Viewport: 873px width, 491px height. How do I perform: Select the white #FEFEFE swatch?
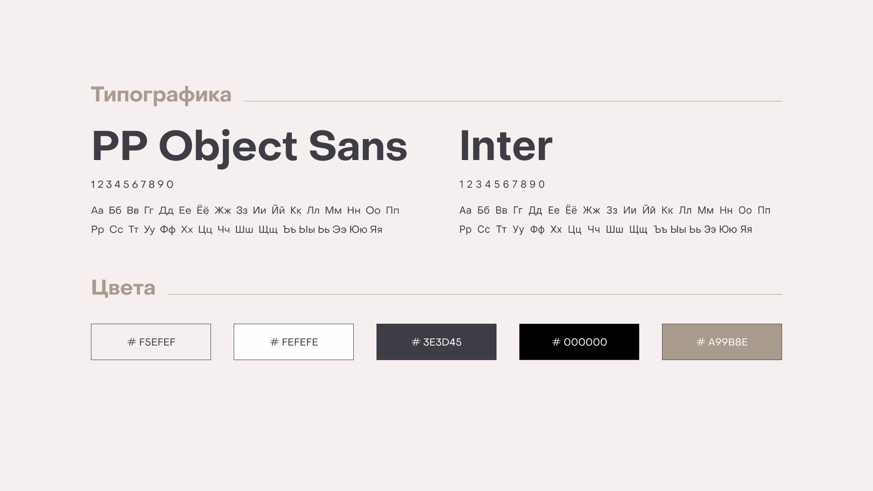(294, 342)
